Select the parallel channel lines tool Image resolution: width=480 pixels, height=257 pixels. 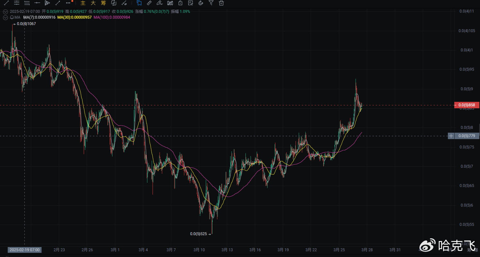click(x=27, y=3)
